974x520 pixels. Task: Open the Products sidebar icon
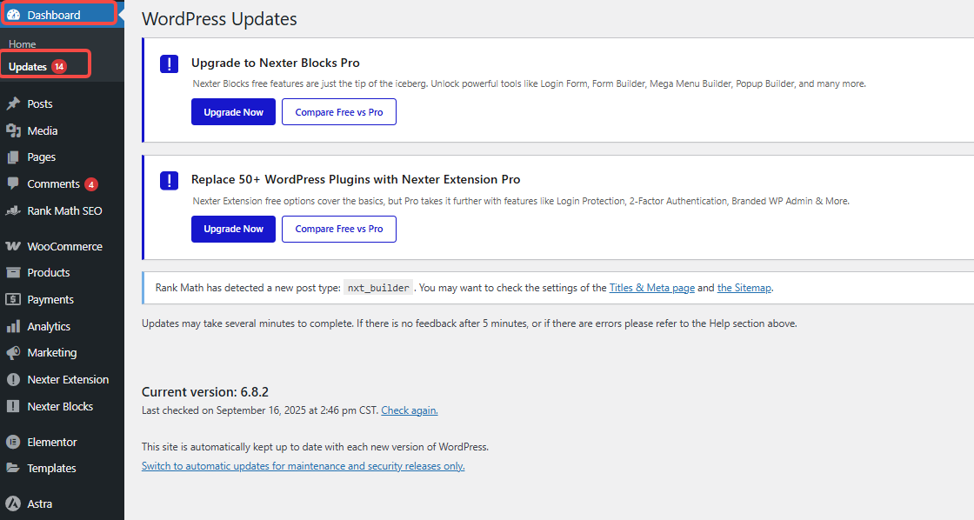13,272
